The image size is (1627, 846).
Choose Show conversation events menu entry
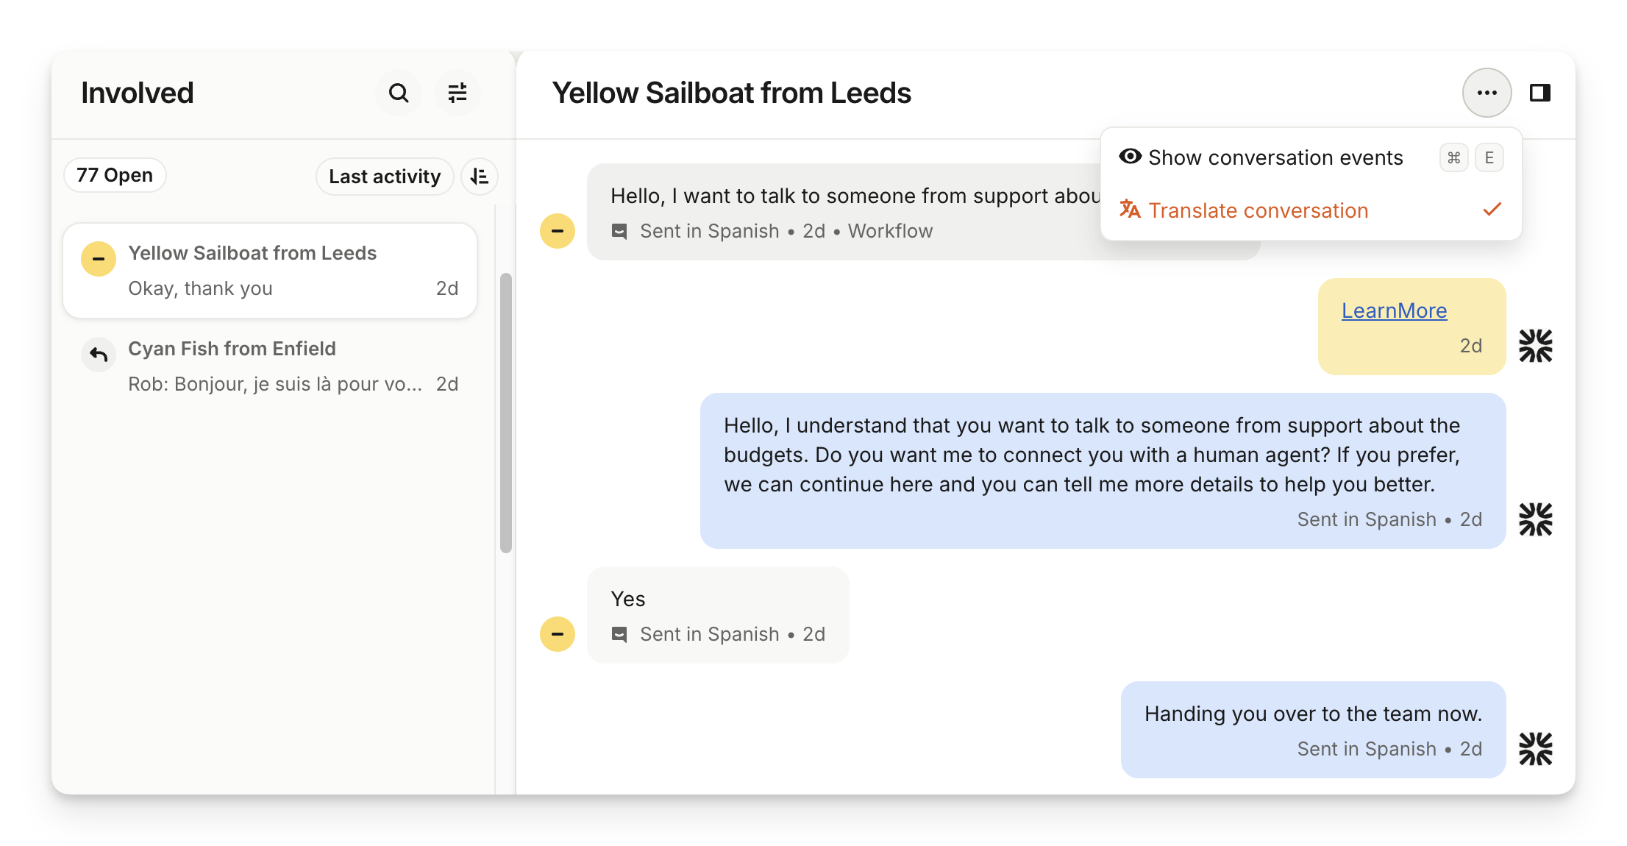[x=1275, y=158]
